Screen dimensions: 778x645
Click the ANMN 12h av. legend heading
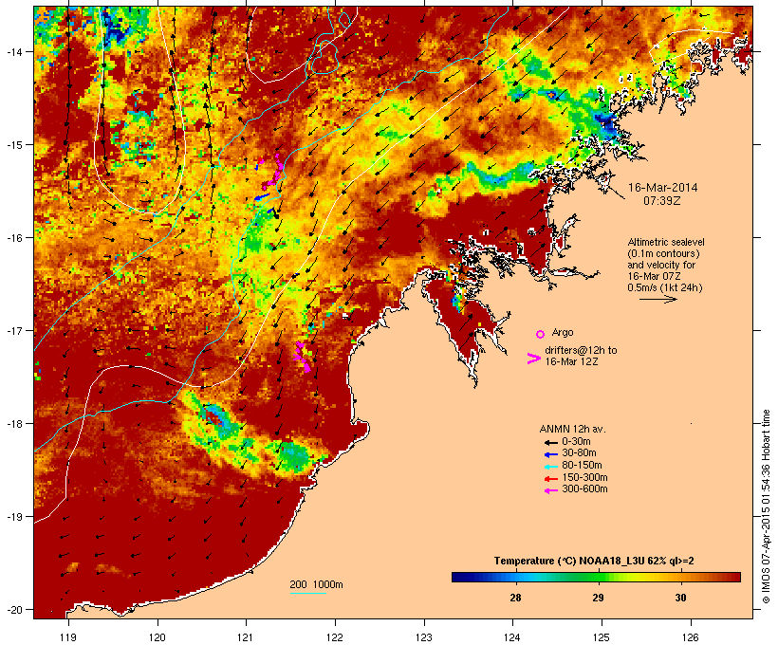click(x=572, y=429)
